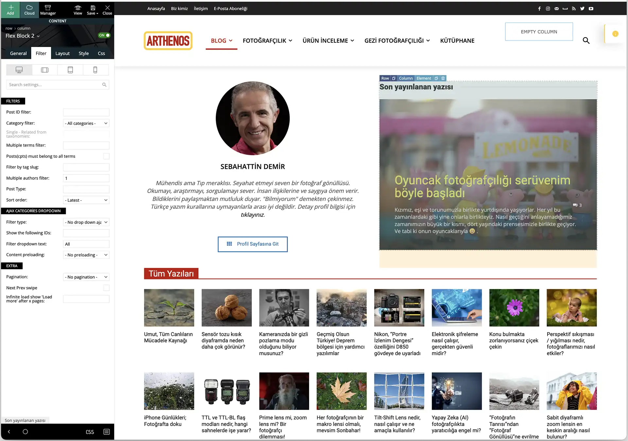Screen dimensions: 628x441
Task: Click the back arrow in the bottom bar
Action: tap(9, 432)
